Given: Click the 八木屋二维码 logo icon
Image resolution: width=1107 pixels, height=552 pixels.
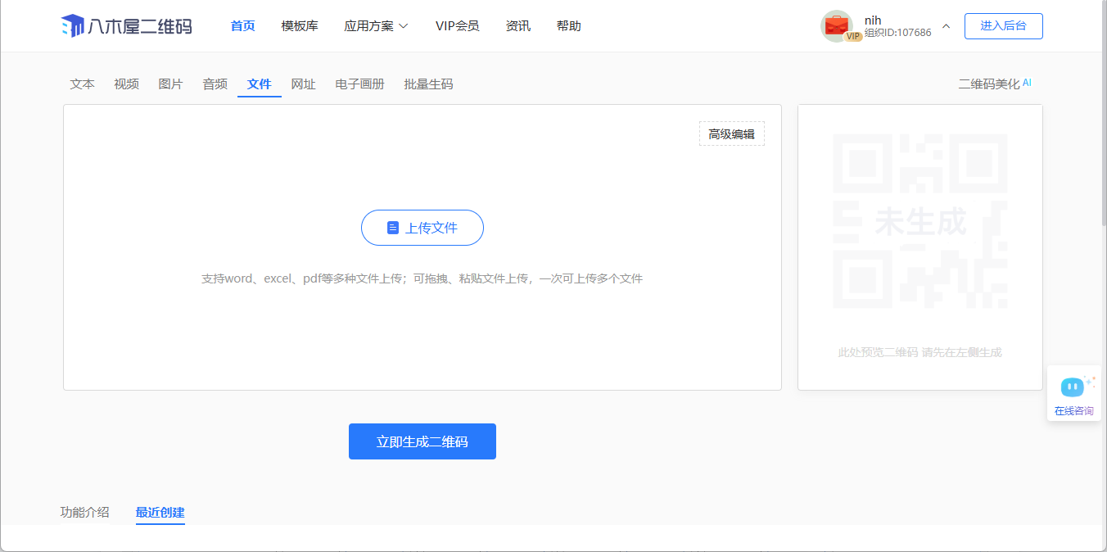Looking at the screenshot, I should 73,26.
